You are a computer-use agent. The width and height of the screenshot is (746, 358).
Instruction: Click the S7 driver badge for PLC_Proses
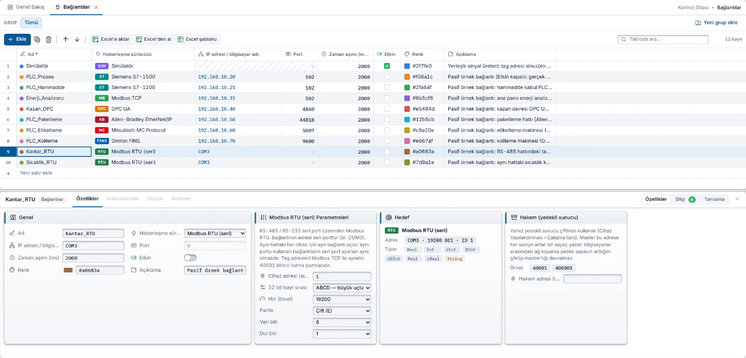[102, 77]
